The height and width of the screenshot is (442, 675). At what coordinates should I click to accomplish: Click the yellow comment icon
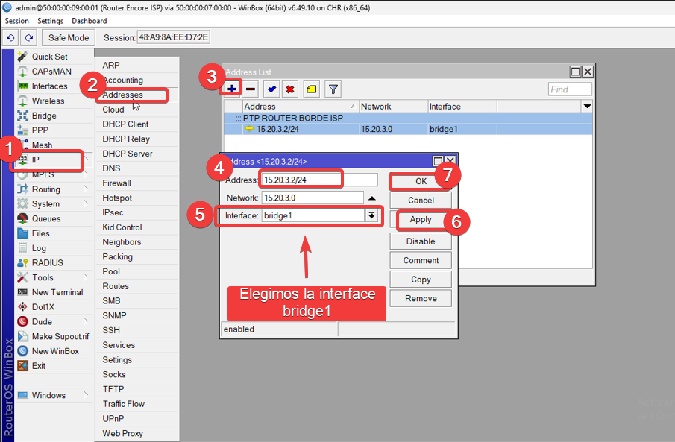coord(310,89)
